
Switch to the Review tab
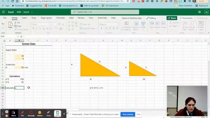(81, 18)
